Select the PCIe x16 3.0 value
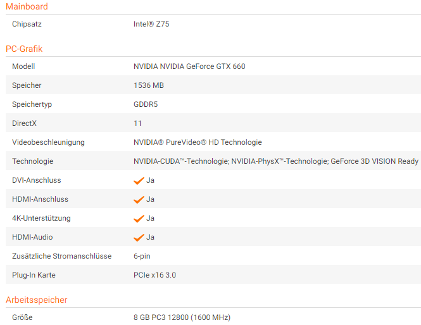421x325 pixels. [x=154, y=275]
